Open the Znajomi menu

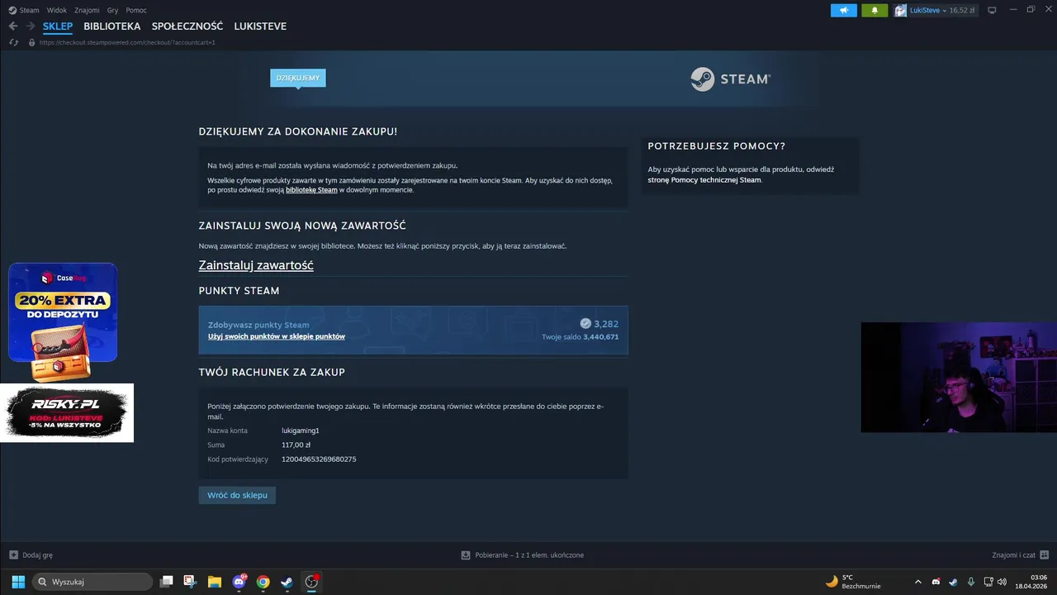click(x=87, y=10)
